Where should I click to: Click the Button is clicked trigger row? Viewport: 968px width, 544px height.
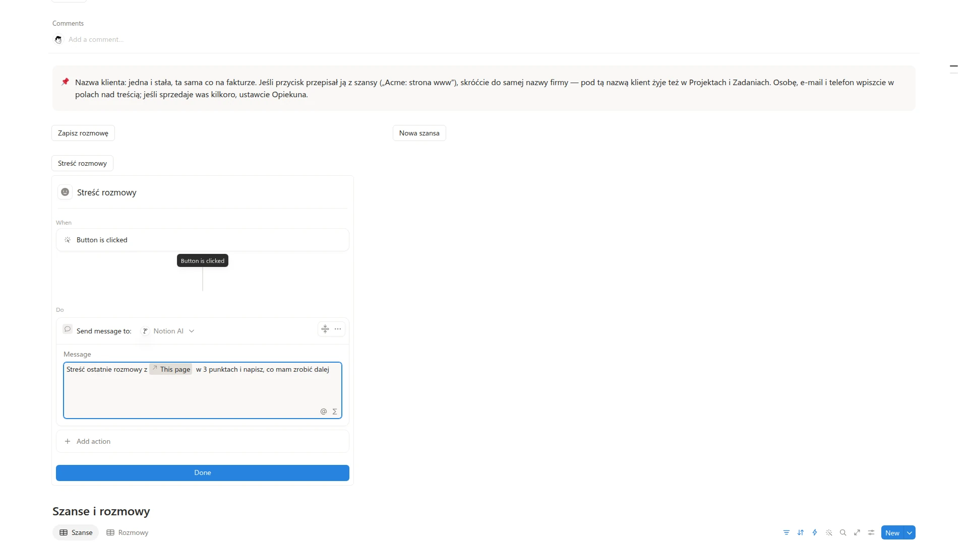tap(203, 240)
